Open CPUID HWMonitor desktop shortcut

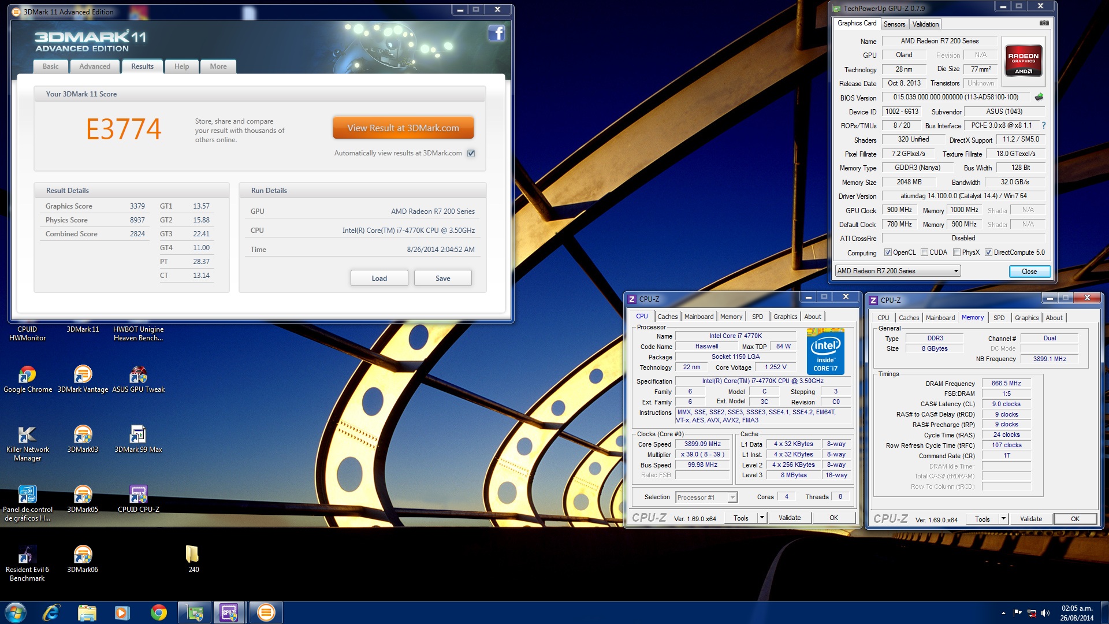pos(27,333)
